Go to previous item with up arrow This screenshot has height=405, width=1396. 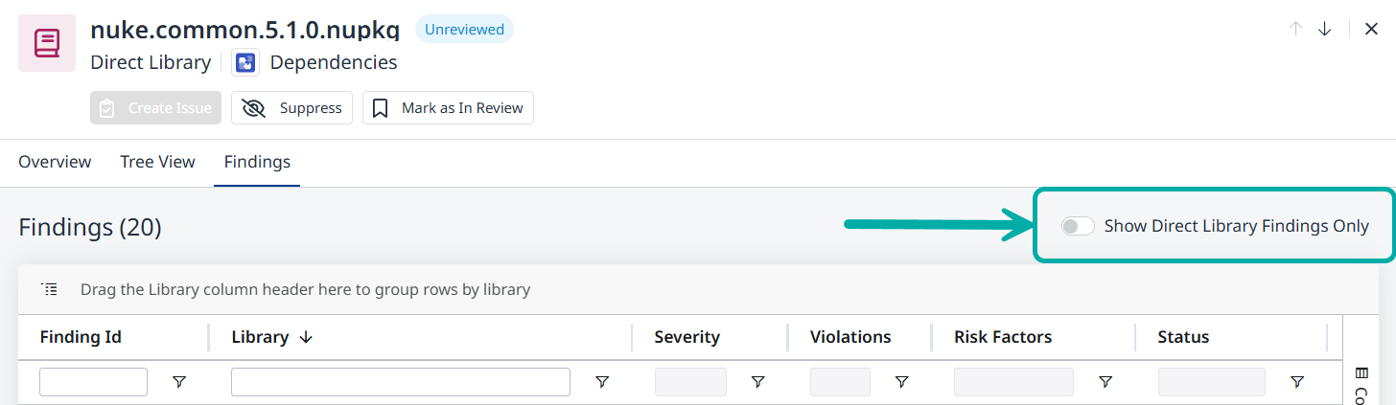tap(1295, 29)
